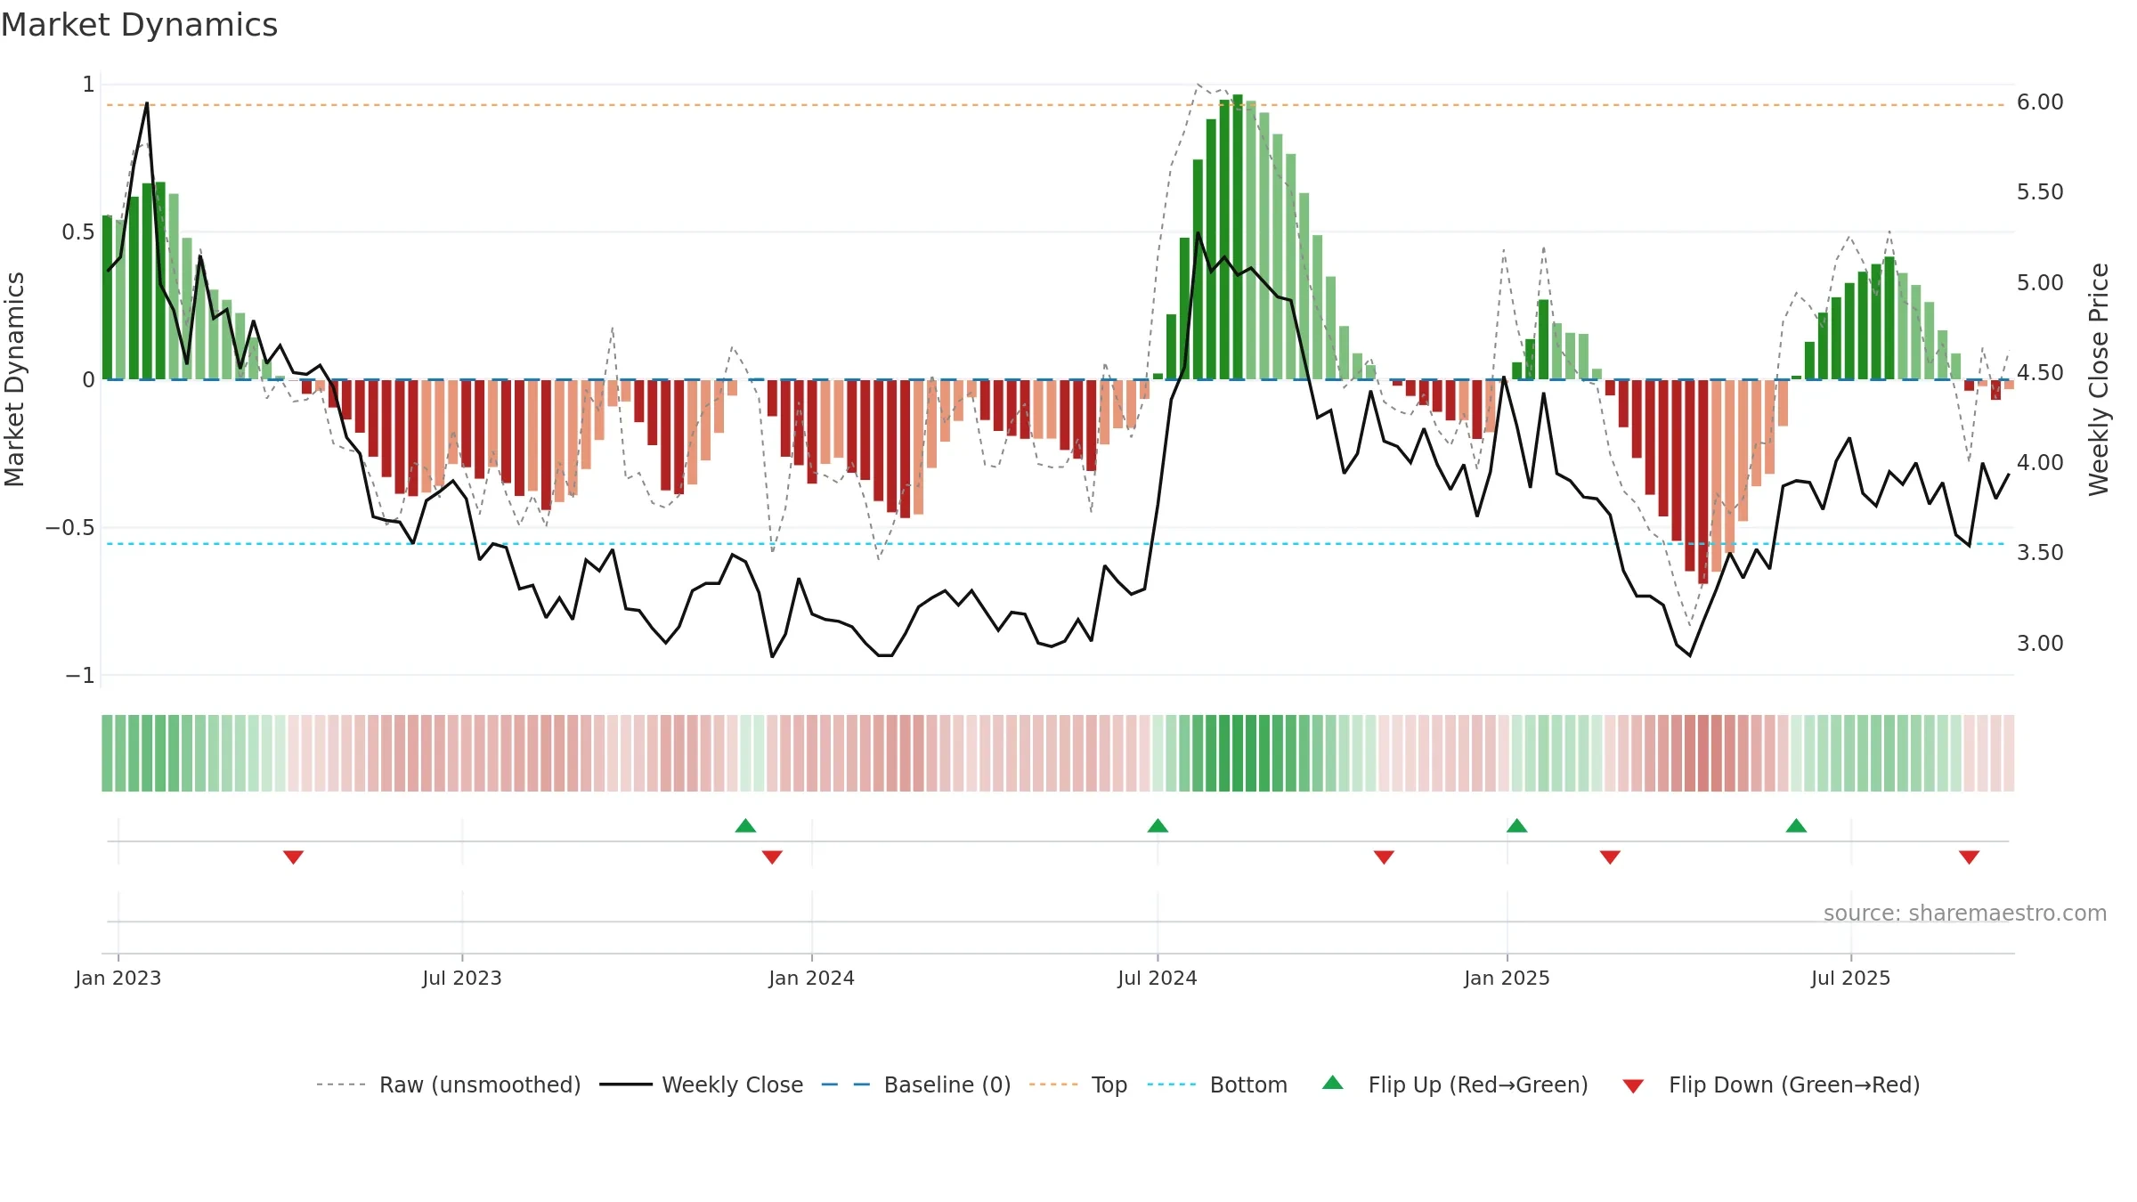Select the flip-up marker near June 2025
The width and height of the screenshot is (2137, 1202).
click(1797, 825)
